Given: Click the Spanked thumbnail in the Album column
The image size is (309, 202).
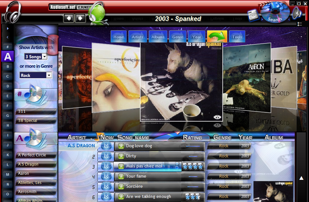Looking at the screenshot, I should coord(273,192).
